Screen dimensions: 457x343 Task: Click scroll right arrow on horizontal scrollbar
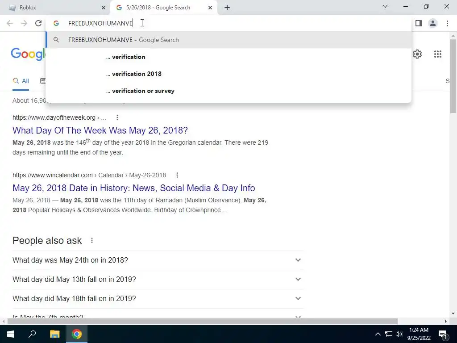(x=446, y=322)
